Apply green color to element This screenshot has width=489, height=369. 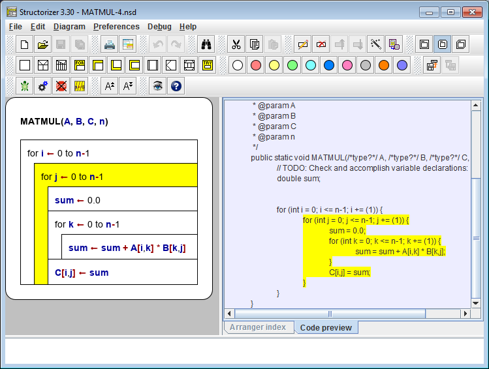pos(292,65)
